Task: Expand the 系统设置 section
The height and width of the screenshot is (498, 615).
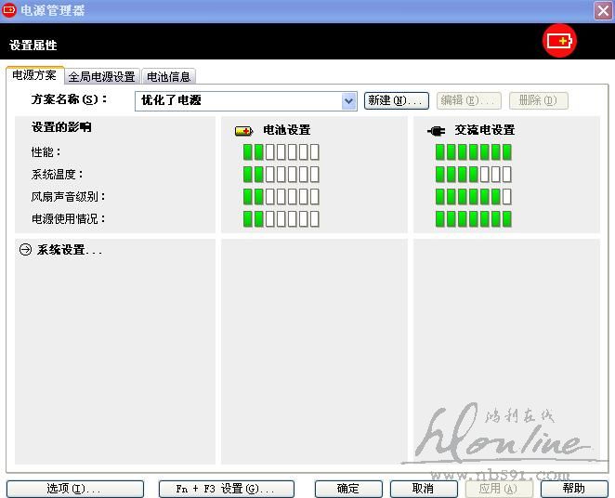Action: coord(60,249)
